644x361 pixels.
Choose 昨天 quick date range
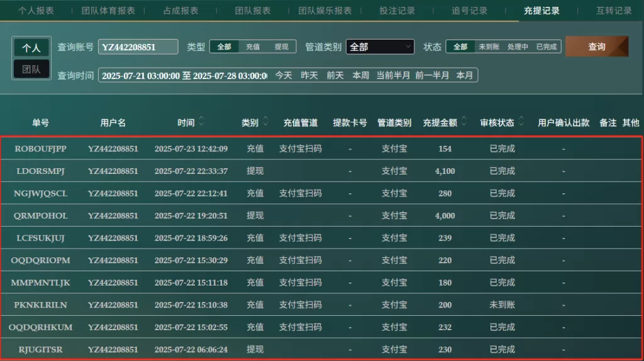click(309, 75)
